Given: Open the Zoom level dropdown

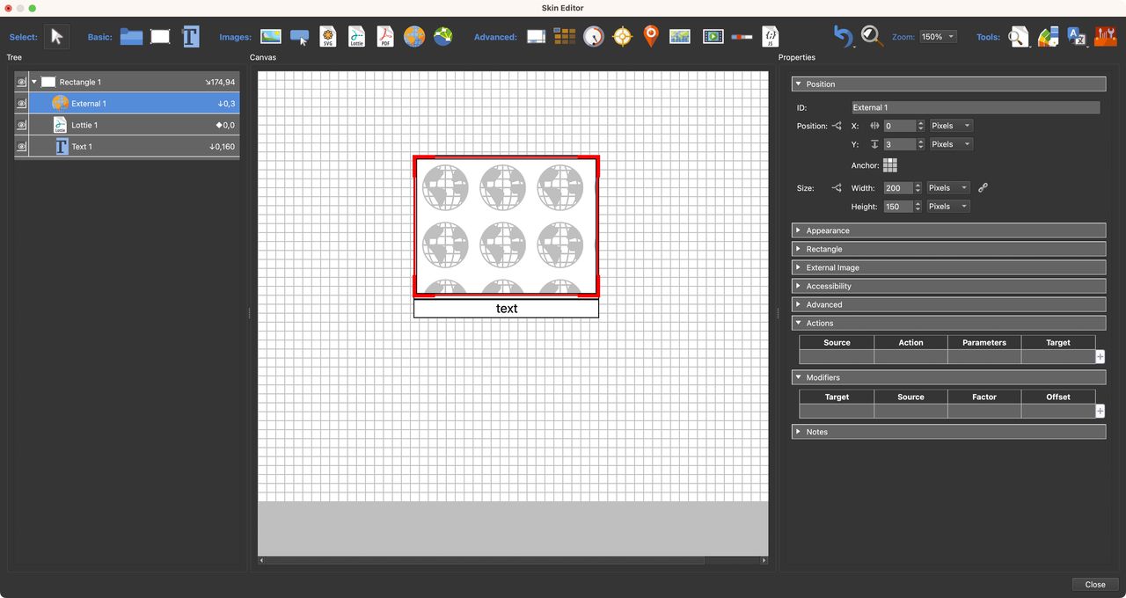Looking at the screenshot, I should tap(938, 36).
